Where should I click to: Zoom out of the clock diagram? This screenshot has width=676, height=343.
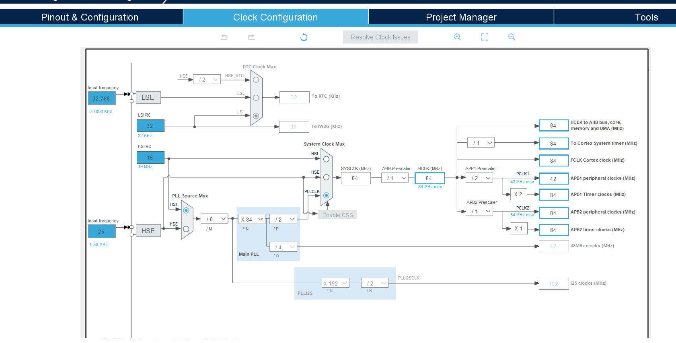(512, 37)
